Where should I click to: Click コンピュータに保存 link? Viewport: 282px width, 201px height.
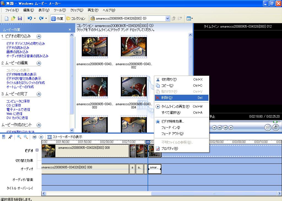(18, 101)
